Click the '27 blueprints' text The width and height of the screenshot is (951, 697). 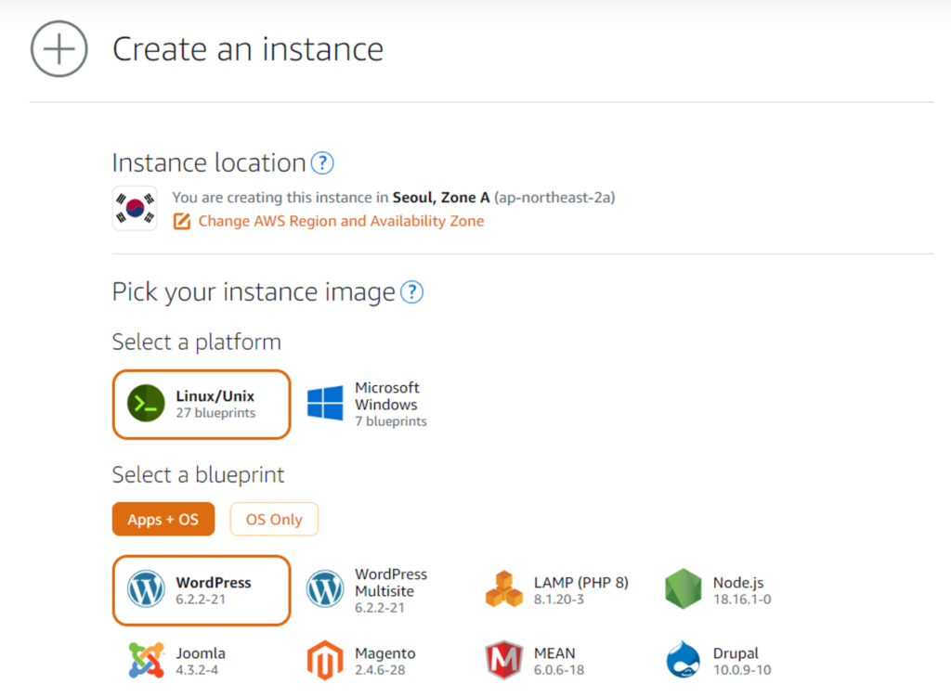pos(215,413)
